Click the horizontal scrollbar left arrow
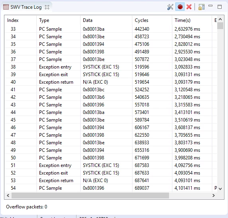Image resolution: width=228 pixels, height=218 pixels. 8,195
